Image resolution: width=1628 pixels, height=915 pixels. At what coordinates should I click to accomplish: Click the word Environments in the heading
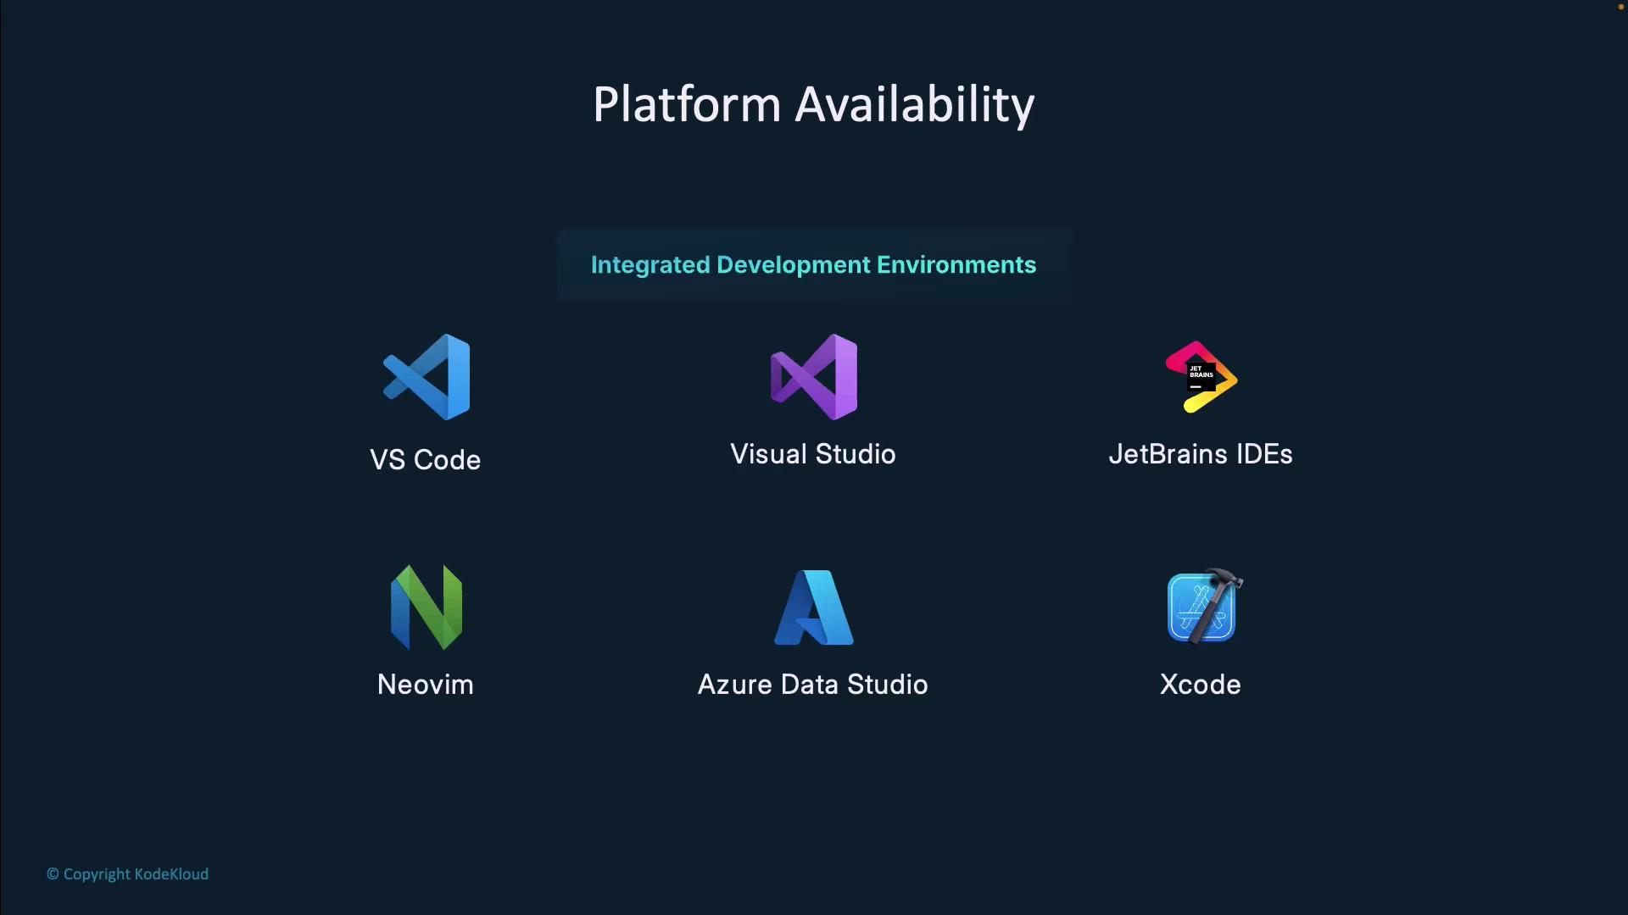[x=956, y=265]
